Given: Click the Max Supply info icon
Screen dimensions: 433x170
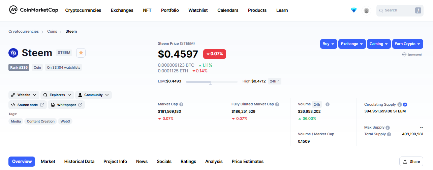Looking at the screenshot, I should [x=388, y=128].
